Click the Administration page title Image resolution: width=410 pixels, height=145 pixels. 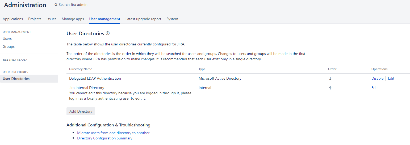tap(25, 5)
